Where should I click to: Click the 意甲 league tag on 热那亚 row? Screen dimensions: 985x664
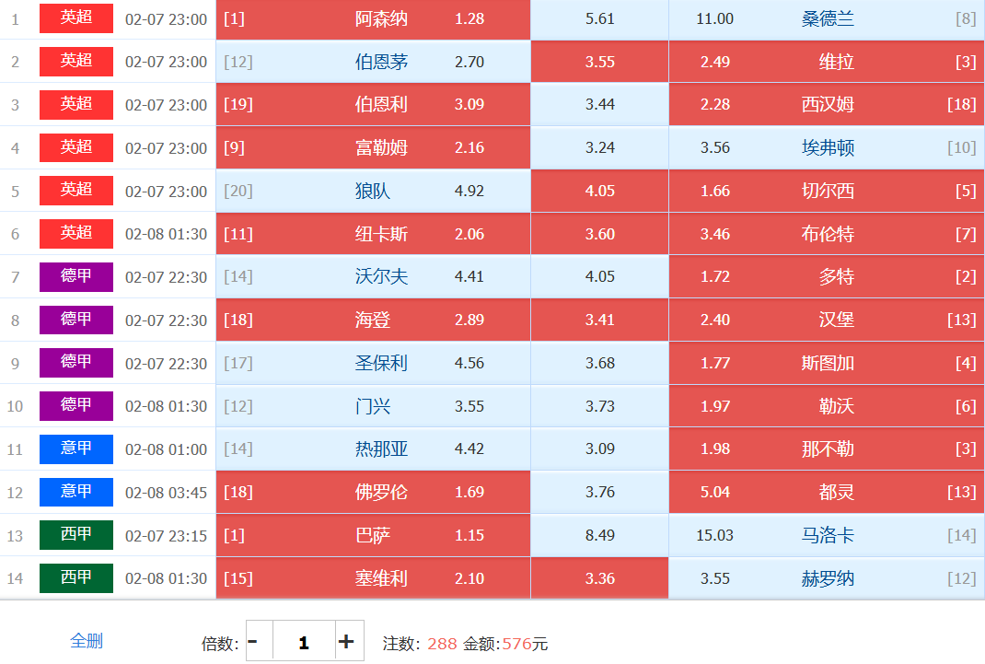[76, 449]
